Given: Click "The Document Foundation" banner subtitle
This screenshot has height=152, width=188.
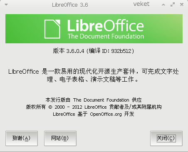Looking at the screenshot, I should 106,36.
